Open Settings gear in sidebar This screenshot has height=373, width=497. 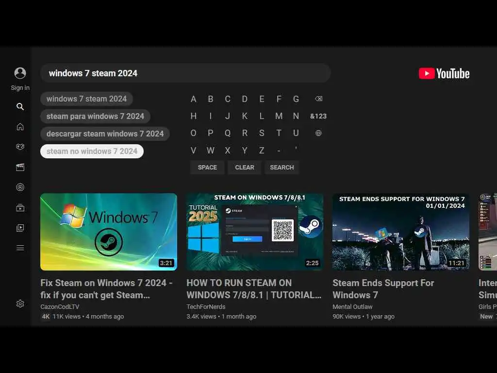(x=20, y=304)
